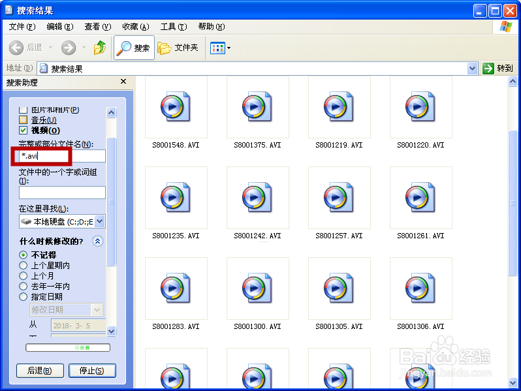Select video file S8001220.AVI icon
The width and height of the screenshot is (521, 391).
tap(421, 107)
